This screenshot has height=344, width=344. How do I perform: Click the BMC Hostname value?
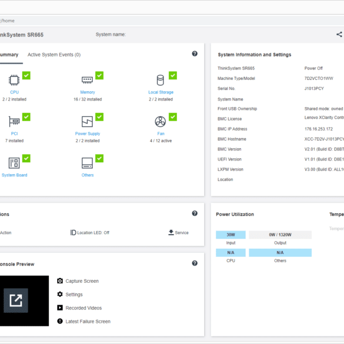click(x=324, y=139)
